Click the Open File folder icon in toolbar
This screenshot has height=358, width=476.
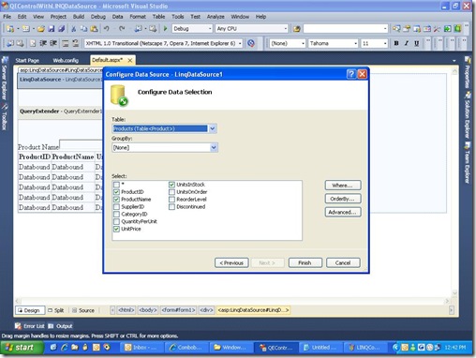click(x=41, y=29)
